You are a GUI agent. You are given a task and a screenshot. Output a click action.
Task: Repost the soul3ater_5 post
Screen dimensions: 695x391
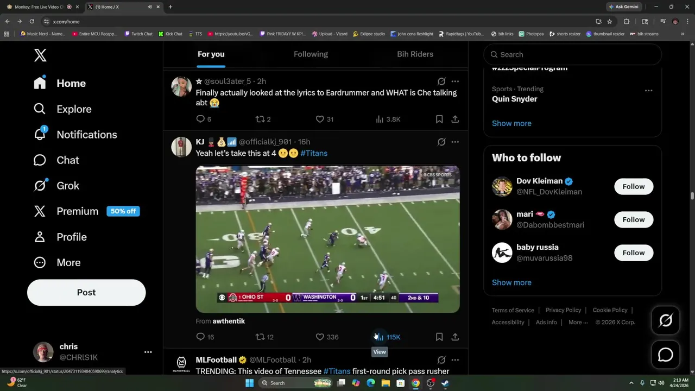(263, 119)
